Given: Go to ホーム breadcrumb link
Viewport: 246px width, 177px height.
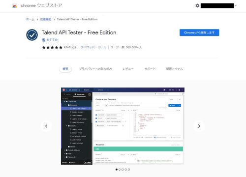Looking at the screenshot, I should point(31,19).
